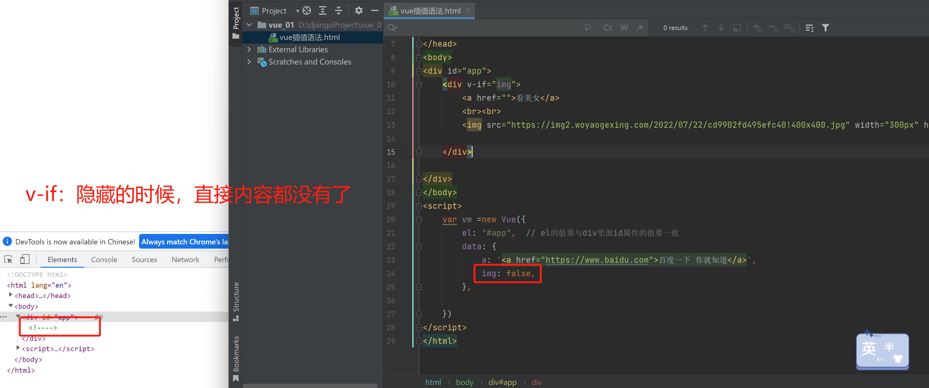This screenshot has height=388, width=929.
Task: Activate DevTools element inspector arrow
Action: point(8,259)
